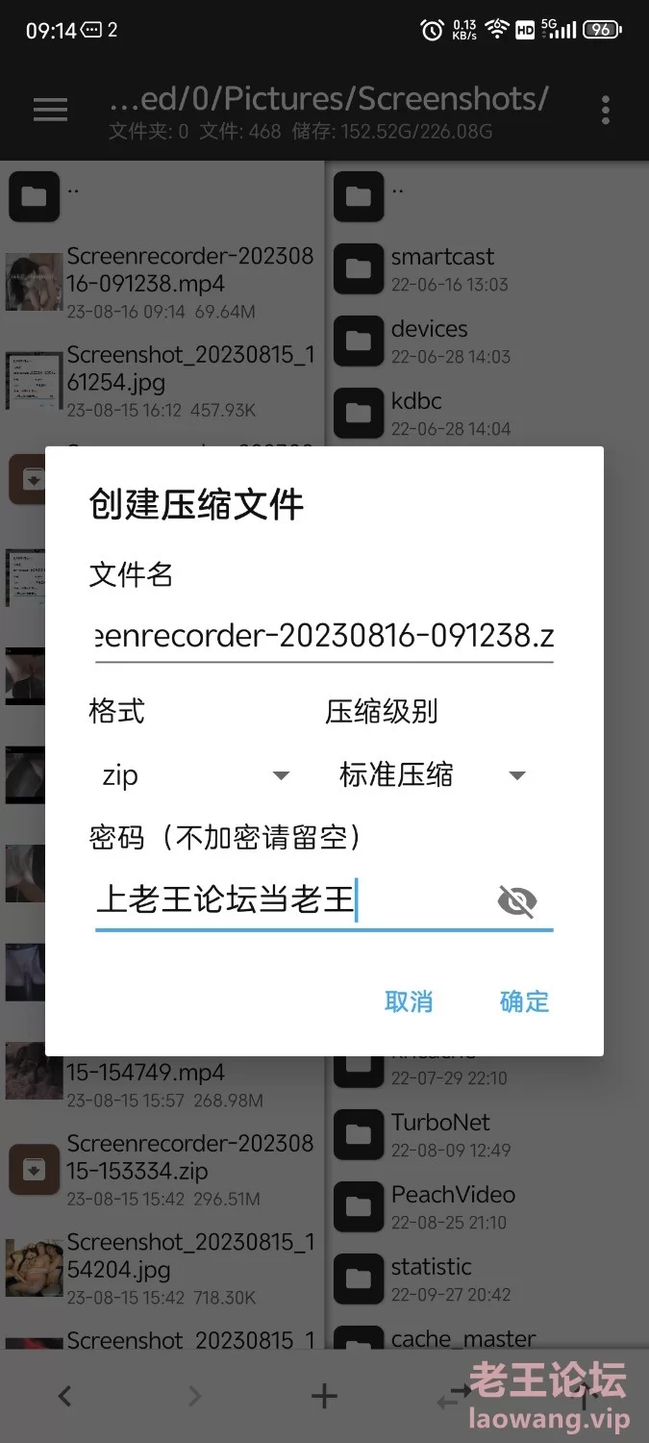
Task: Select Screenrecorder-20230815-153334.zip archive icon
Action: pos(34,1170)
